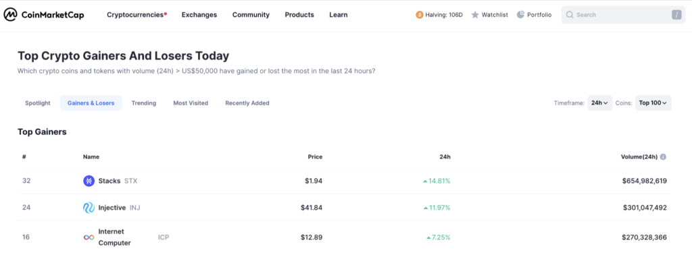Click the Volume(24h) info icon
The width and height of the screenshot is (692, 253).
tap(664, 157)
